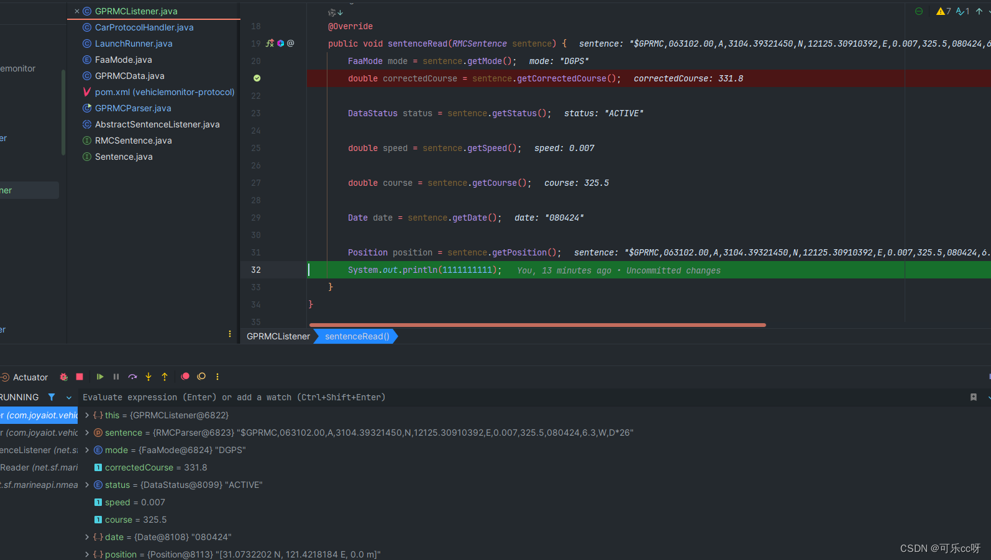Expand the 'mode' variable node

[87, 450]
